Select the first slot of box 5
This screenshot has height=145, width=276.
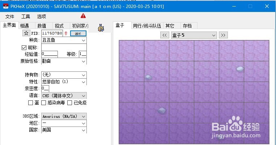132,51
